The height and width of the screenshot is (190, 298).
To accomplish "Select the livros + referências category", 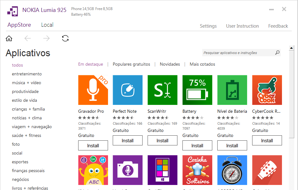I will [x=30, y=188].
